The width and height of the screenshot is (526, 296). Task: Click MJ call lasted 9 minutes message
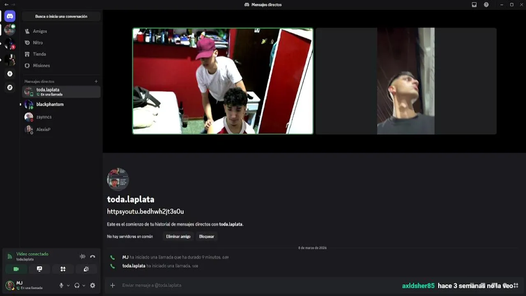pos(175,257)
